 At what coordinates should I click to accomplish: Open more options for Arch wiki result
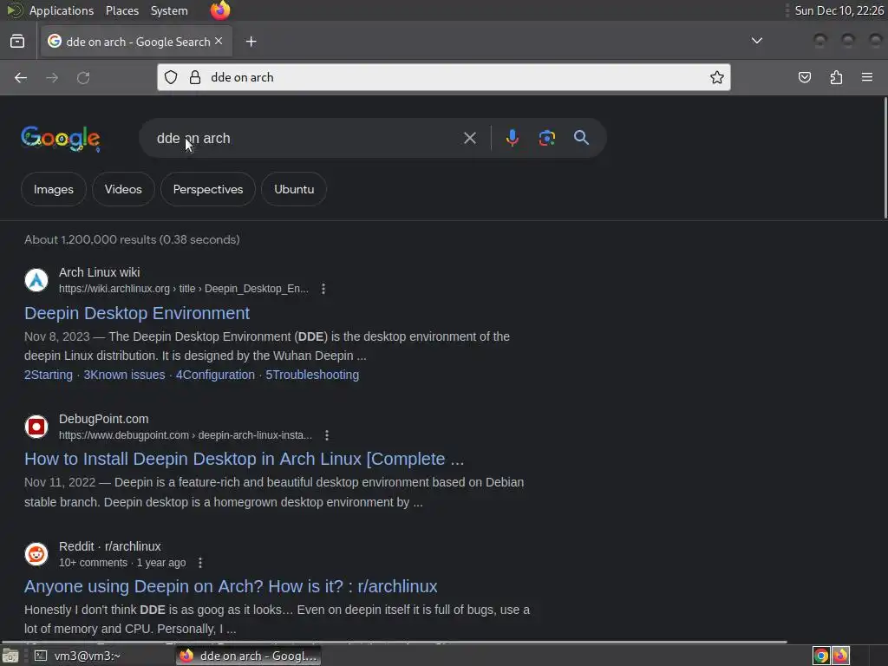click(323, 289)
